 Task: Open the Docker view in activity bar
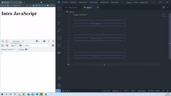[59, 53]
